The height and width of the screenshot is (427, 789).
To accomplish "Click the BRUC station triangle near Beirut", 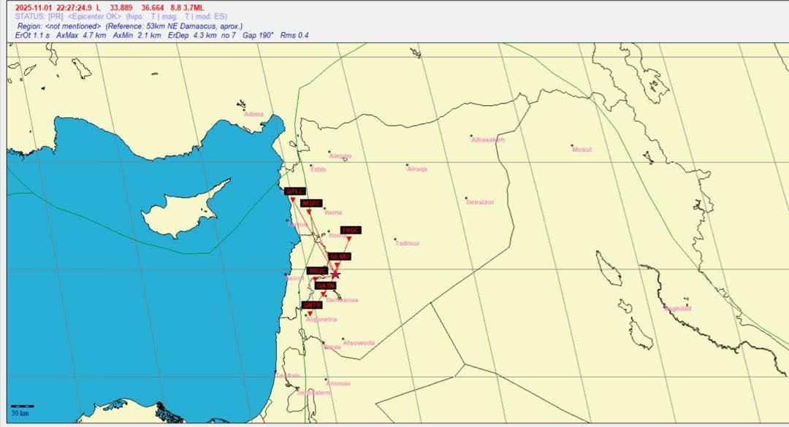I will [x=316, y=280].
